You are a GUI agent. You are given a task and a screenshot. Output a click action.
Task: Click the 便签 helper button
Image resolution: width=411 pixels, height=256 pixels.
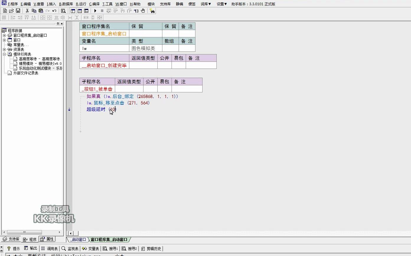tap(192, 4)
